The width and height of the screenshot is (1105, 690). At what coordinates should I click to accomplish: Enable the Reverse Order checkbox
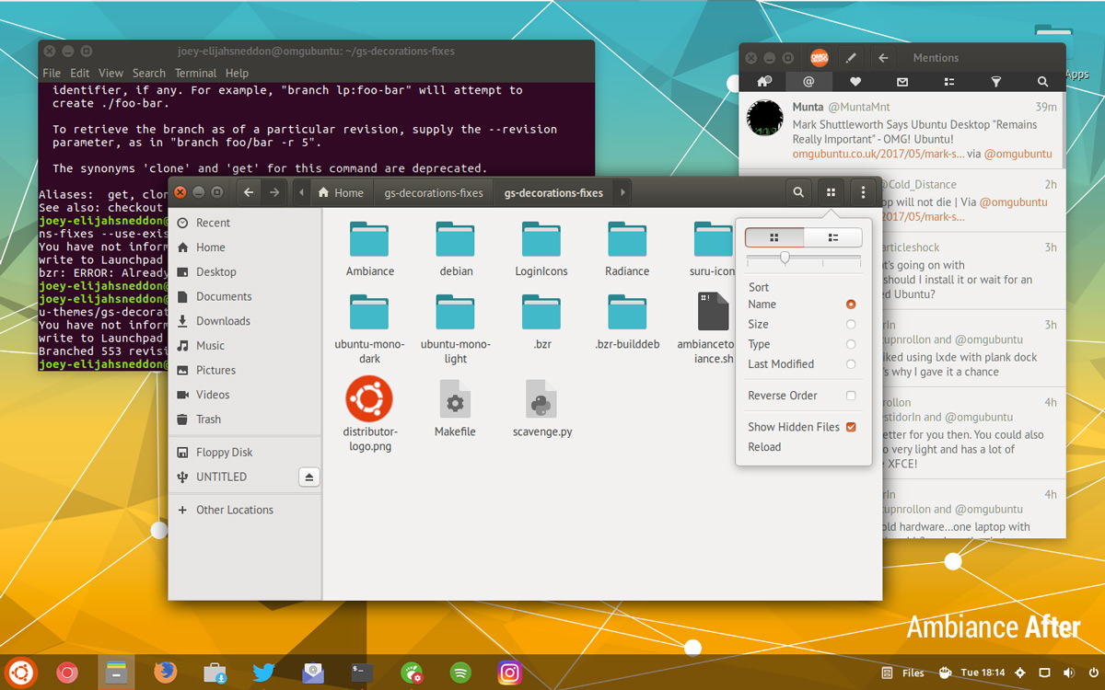(x=851, y=396)
